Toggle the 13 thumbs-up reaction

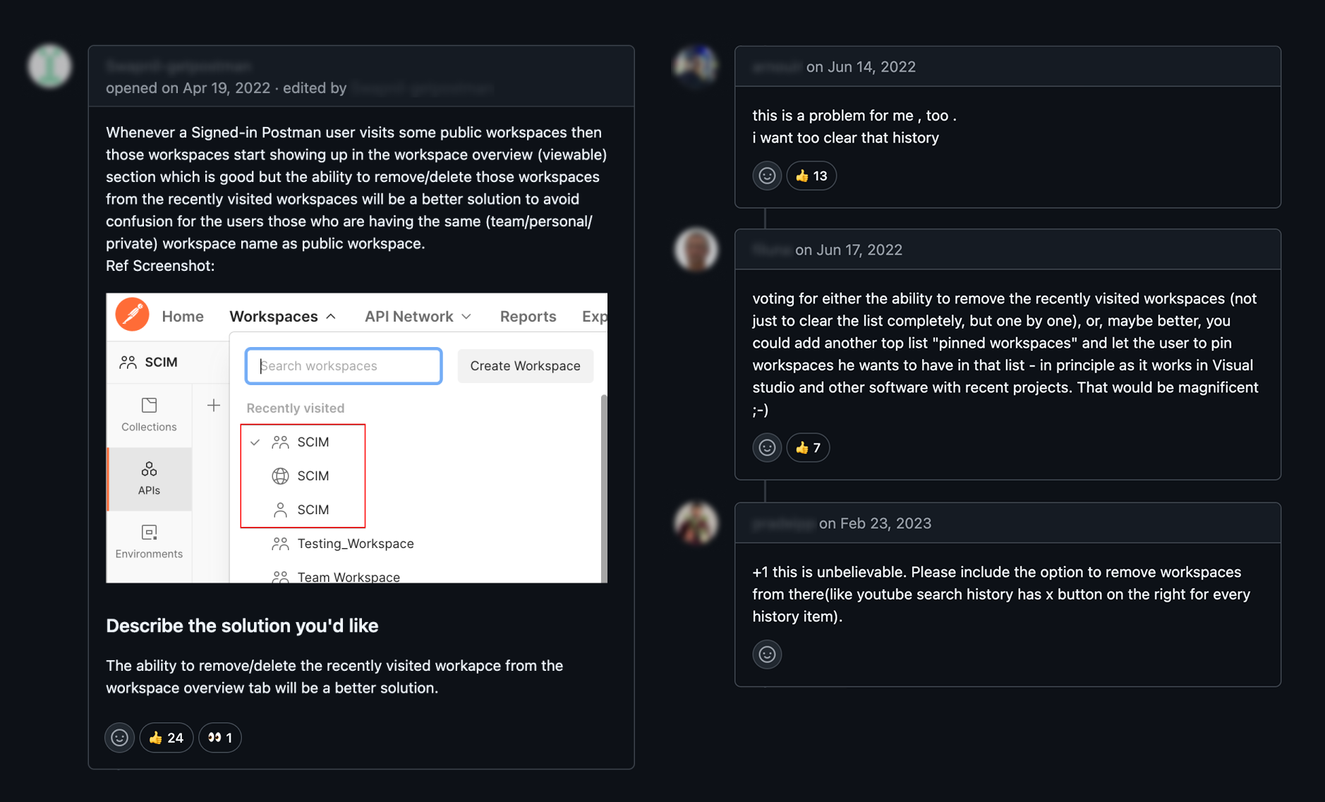point(811,176)
